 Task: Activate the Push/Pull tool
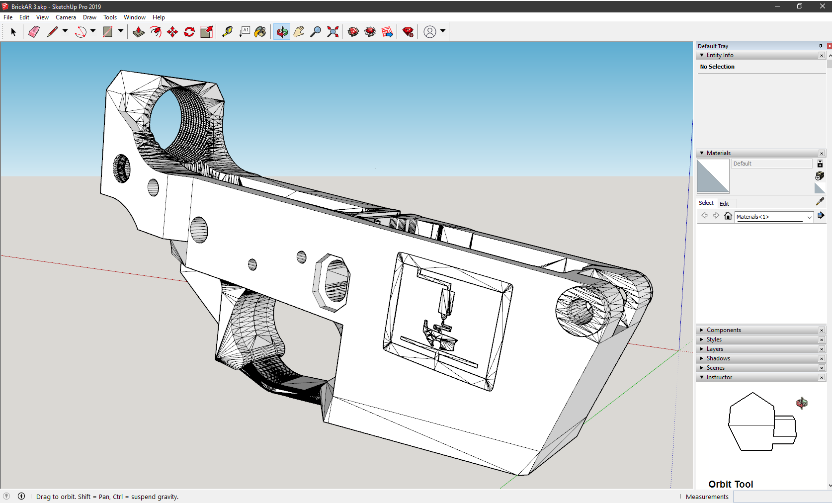click(139, 32)
